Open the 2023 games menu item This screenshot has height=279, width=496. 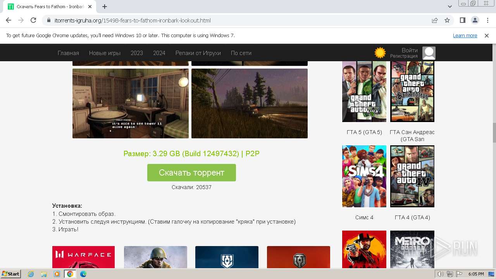[x=137, y=53]
